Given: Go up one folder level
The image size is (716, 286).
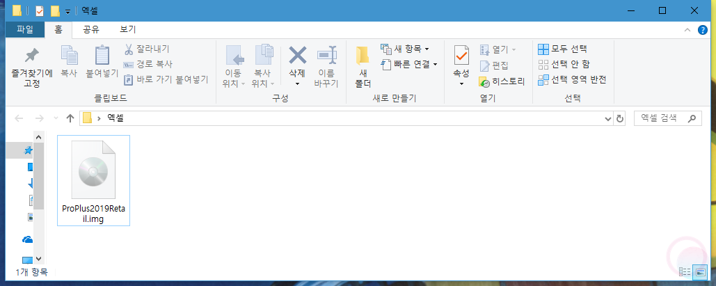Looking at the screenshot, I should (70, 119).
